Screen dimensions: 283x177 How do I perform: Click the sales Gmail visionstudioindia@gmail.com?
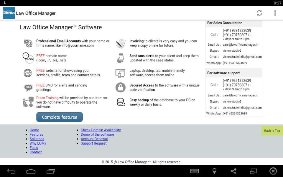[242, 57]
